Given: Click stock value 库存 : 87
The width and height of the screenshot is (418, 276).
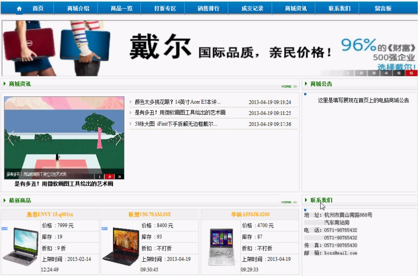Looking at the screenshot, I should click(252, 237).
